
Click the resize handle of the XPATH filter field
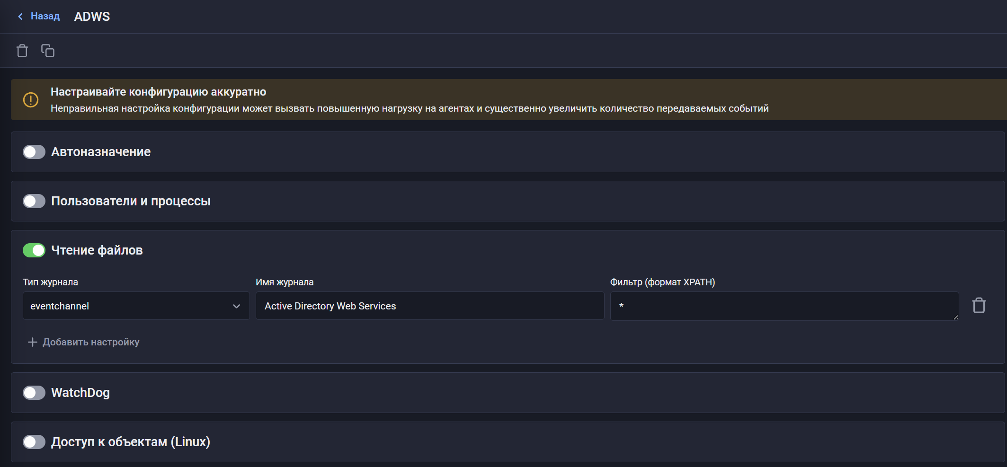[x=955, y=317]
